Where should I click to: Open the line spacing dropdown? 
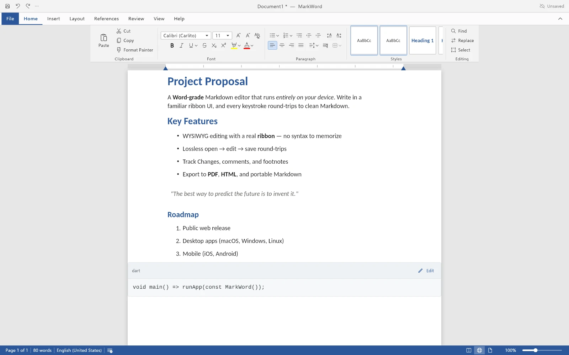314,45
